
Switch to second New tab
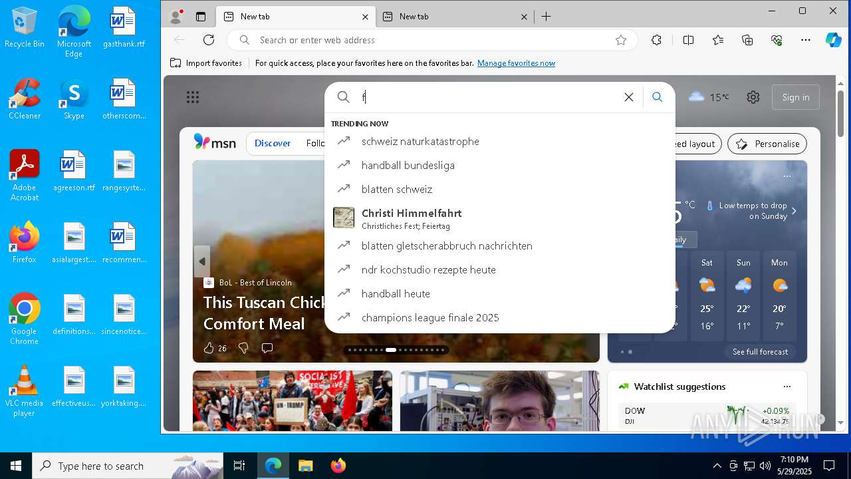click(455, 17)
